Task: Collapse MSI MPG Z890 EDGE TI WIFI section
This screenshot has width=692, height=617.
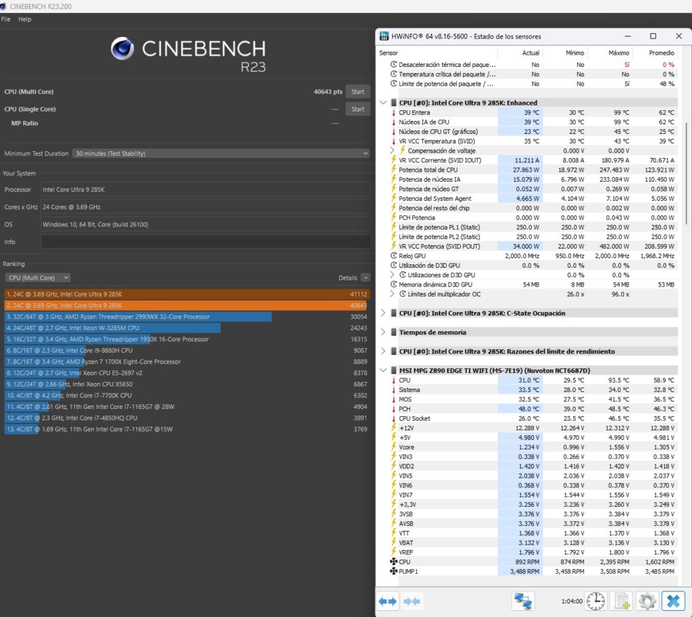Action: (x=383, y=370)
